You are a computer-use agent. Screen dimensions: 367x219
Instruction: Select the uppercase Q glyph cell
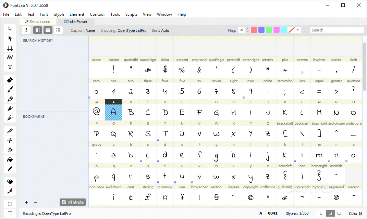(113, 131)
